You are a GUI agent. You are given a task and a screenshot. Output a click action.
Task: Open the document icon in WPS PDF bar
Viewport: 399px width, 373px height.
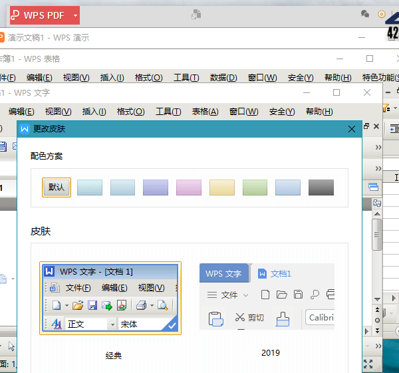pyautogui.click(x=196, y=14)
